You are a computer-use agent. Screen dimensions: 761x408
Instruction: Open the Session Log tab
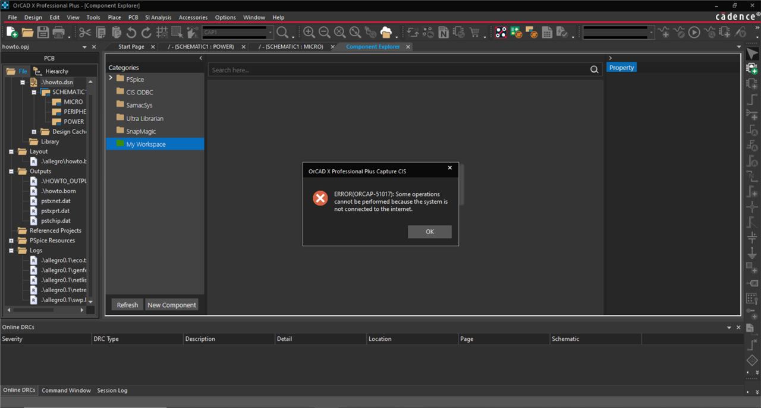tap(112, 390)
